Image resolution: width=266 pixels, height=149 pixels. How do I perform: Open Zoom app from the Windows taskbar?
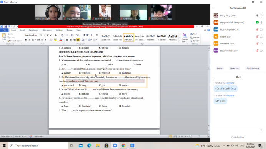[x=115, y=146]
